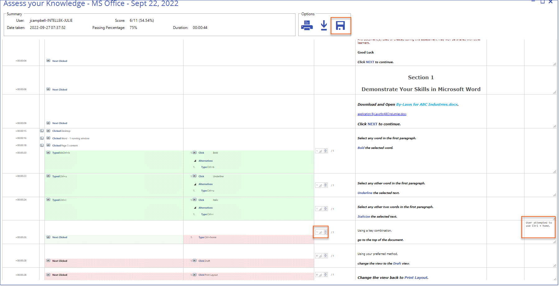Viewport: 559px width, 286px height.
Task: Click the icon beside 'Typed Ctrl+i'
Action: click(48, 200)
